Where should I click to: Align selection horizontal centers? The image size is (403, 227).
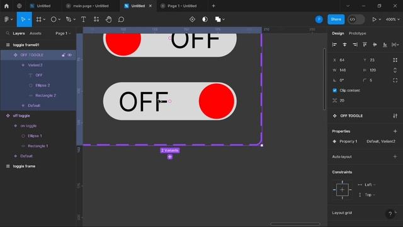tap(344, 45)
